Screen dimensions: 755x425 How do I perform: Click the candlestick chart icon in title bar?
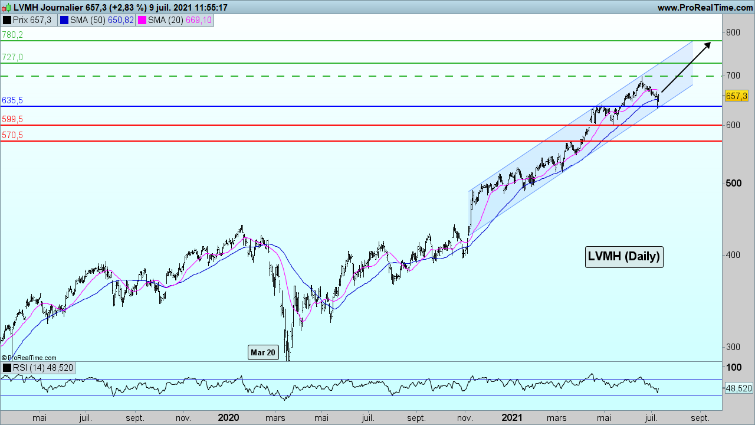(x=6, y=8)
